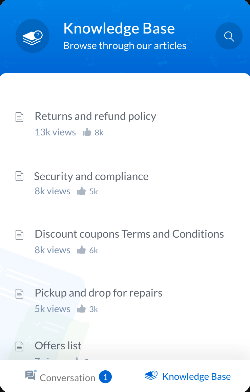Click document icon beside Returns and refund policy
Screen dimensions: 250x392
click(20, 117)
